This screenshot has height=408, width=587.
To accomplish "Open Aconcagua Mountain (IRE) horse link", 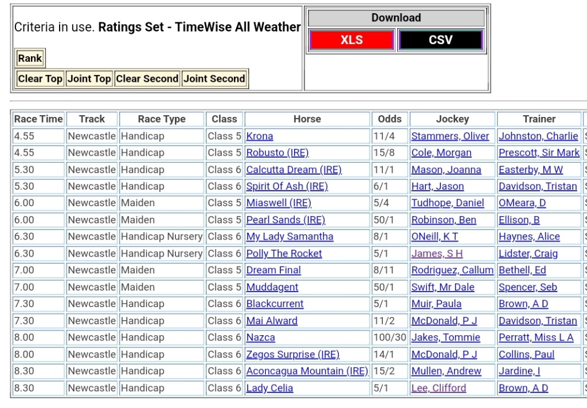I will pyautogui.click(x=307, y=371).
